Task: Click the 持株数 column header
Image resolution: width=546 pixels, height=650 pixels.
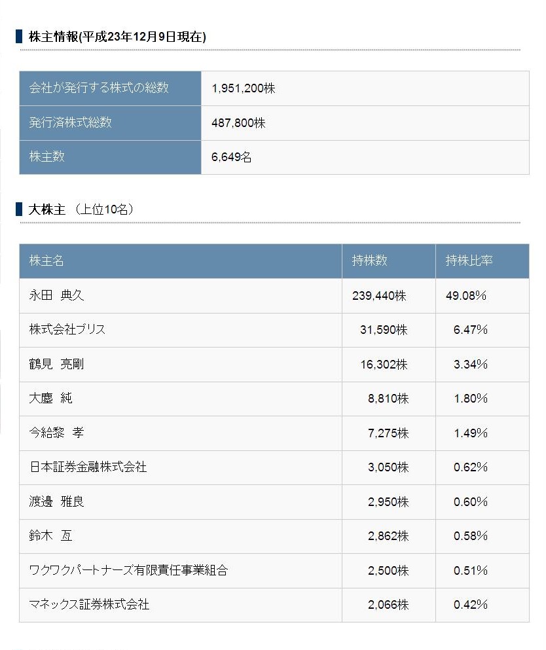Action: click(x=369, y=261)
